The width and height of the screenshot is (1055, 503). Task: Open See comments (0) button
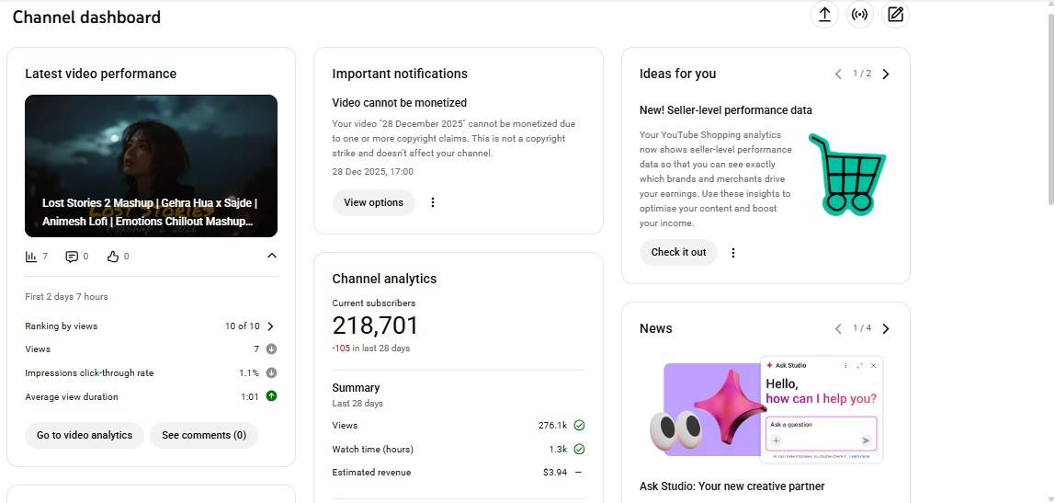point(204,435)
